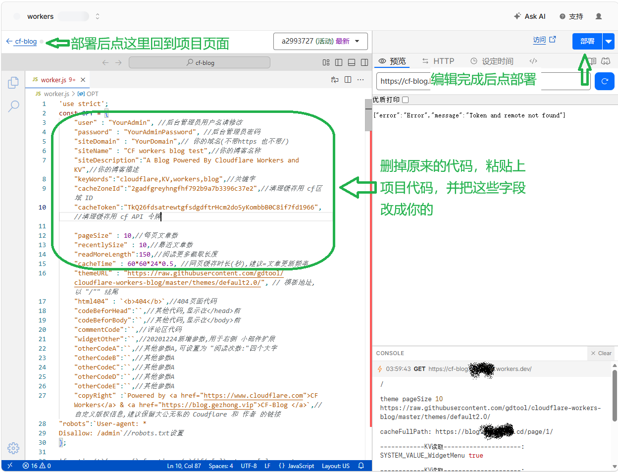The image size is (618, 472).
Task: Click the cf-blog command center search box
Action: tap(200, 62)
